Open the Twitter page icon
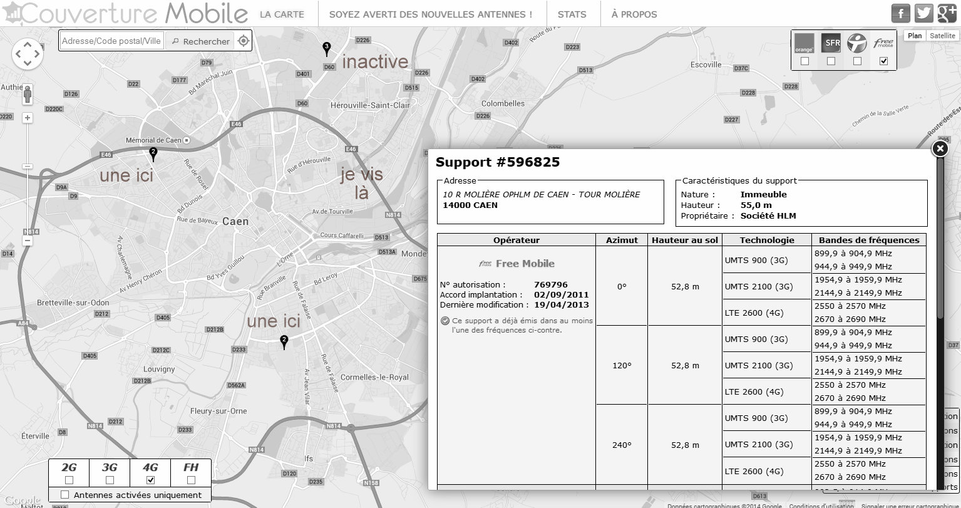This screenshot has height=508, width=961. [x=924, y=13]
